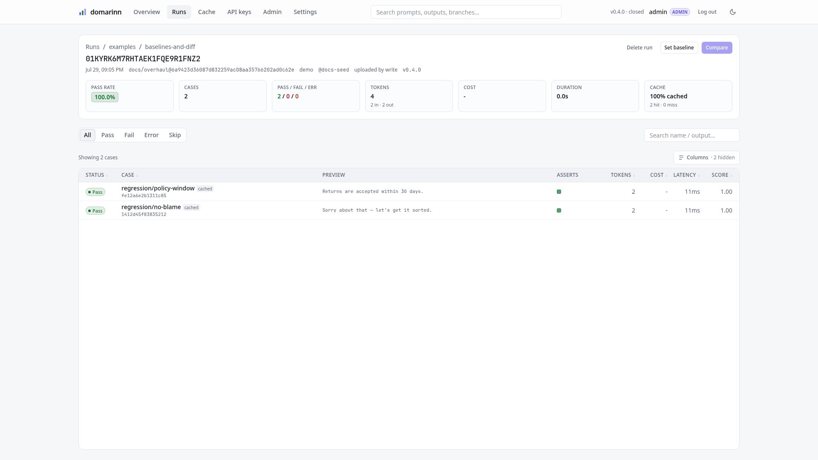Screen dimensions: 818x460
Task: Click the 2 hit · 0 miss cache breakdown
Action: [663, 105]
